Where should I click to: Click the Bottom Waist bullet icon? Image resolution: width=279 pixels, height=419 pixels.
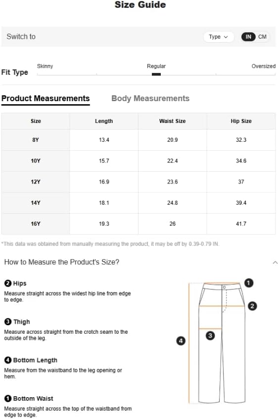click(x=8, y=399)
